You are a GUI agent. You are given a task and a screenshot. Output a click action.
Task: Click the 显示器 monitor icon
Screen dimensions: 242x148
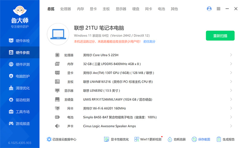(x=57, y=90)
